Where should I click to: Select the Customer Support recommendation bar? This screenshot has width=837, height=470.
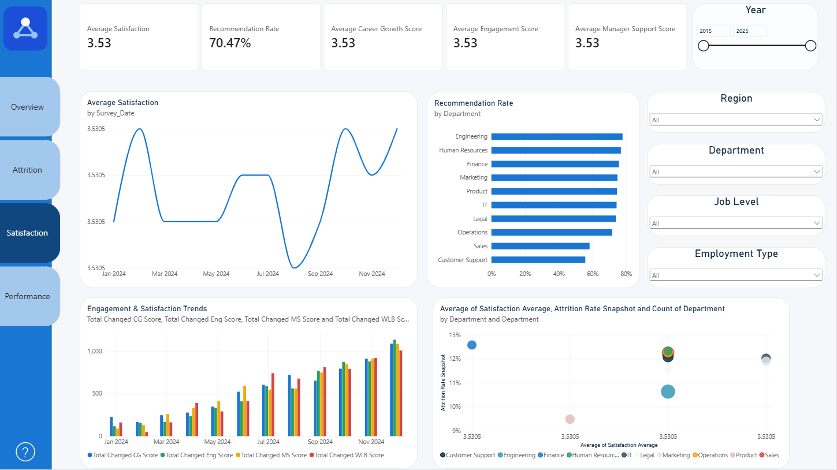(538, 260)
